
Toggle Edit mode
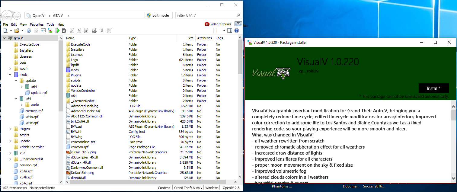158,15
